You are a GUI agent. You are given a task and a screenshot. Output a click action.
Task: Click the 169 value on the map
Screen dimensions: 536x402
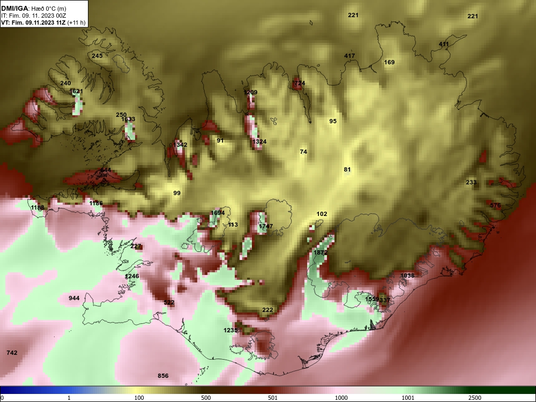pyautogui.click(x=389, y=62)
